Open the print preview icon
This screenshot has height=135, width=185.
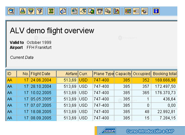pos(63,11)
